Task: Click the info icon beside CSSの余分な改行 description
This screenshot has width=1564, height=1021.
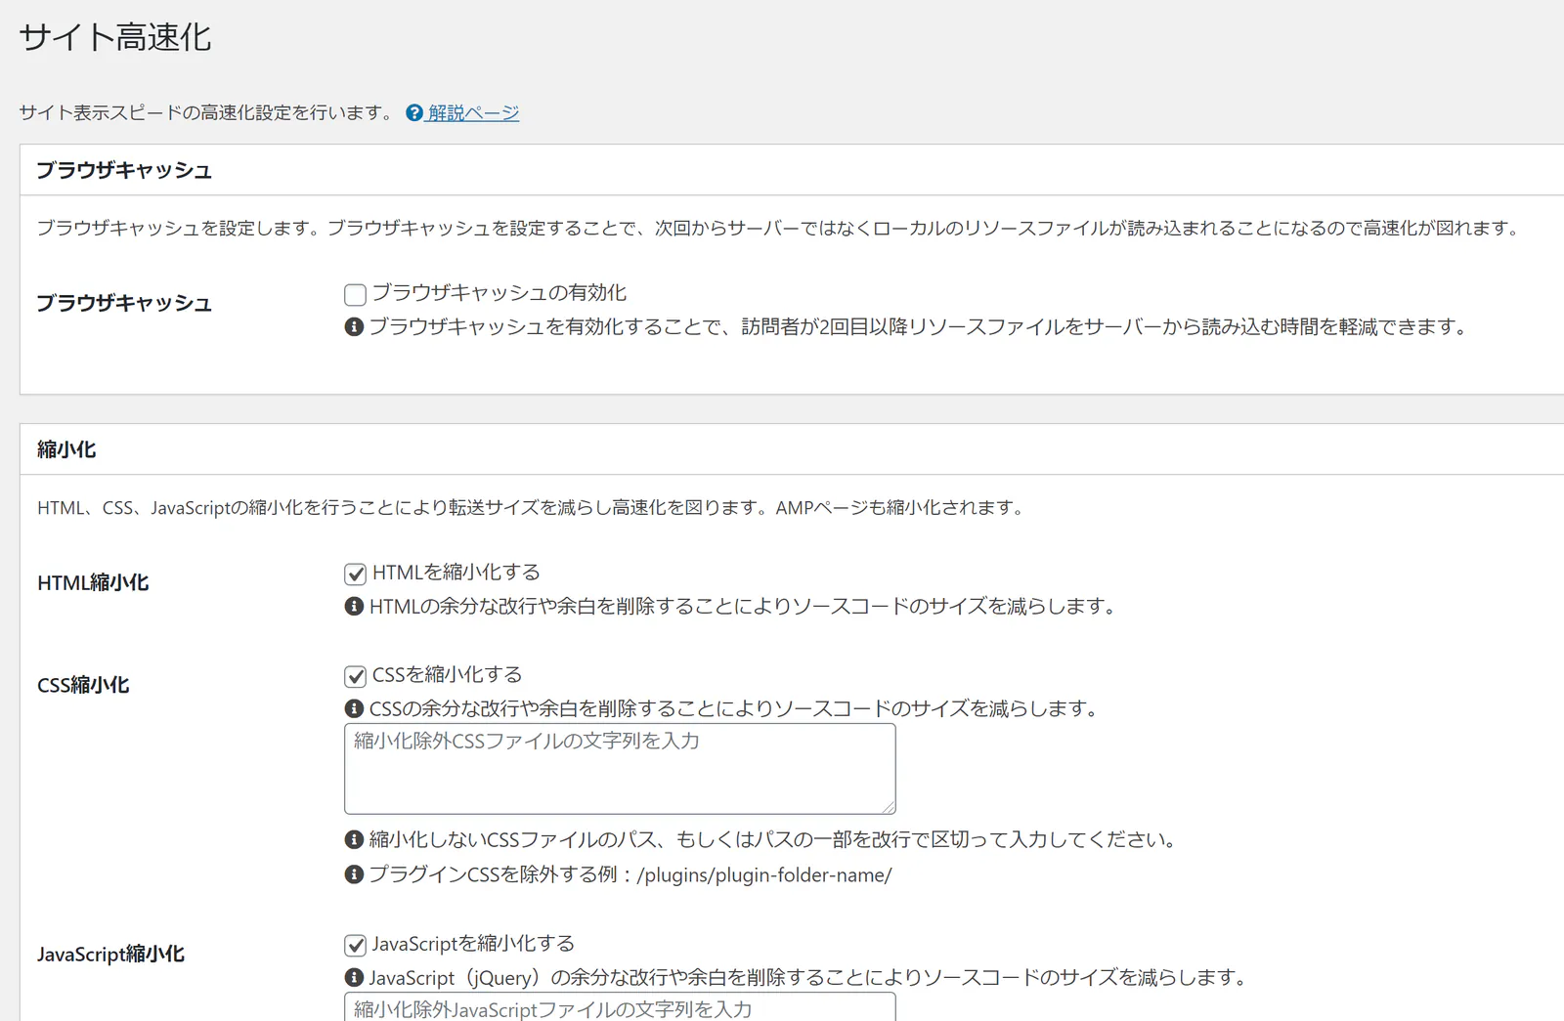Action: point(354,709)
